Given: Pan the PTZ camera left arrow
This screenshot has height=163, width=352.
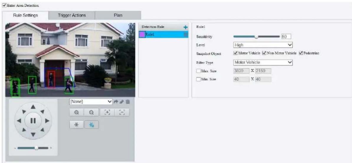Looking at the screenshot, I should click(x=19, y=121).
